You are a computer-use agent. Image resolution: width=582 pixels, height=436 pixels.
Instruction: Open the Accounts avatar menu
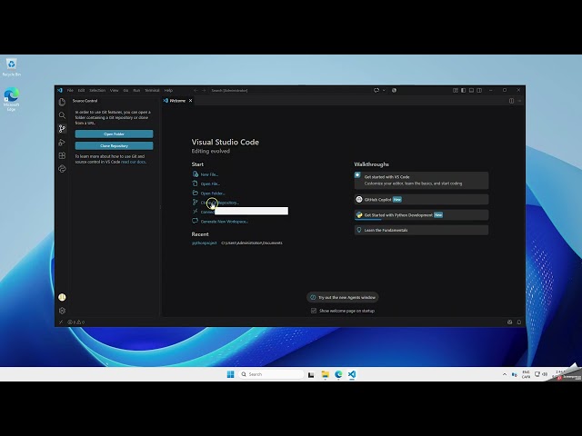point(62,297)
